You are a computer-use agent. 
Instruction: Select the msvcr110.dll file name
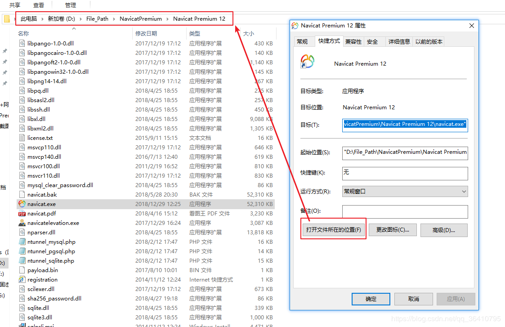pyautogui.click(x=44, y=176)
